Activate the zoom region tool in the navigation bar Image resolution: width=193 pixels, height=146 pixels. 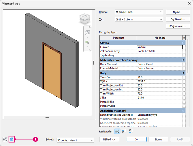(87, 42)
